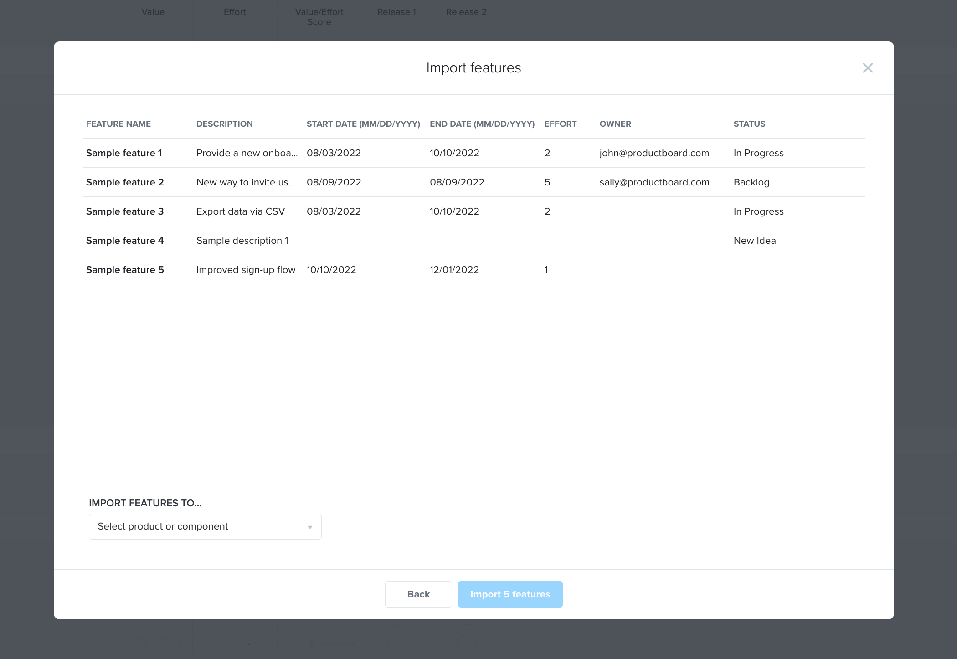Click start date 10/10/2022 for Sample feature 5
The width and height of the screenshot is (957, 659).
pyautogui.click(x=331, y=270)
